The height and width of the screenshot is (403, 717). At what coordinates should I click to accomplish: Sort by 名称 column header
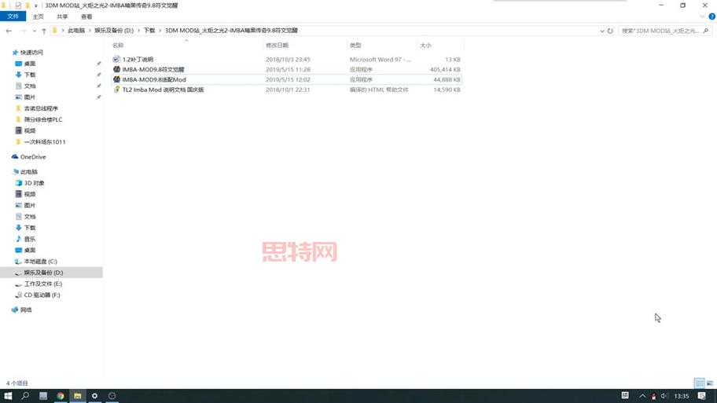118,46
